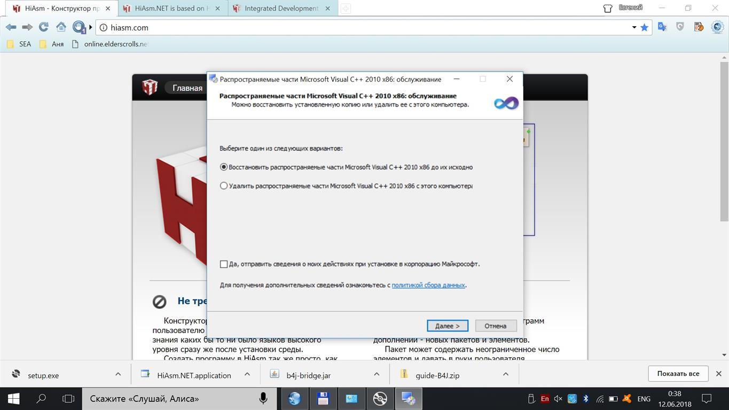Click the 'Далее >' button
This screenshot has height=410, width=729.
pyautogui.click(x=448, y=326)
